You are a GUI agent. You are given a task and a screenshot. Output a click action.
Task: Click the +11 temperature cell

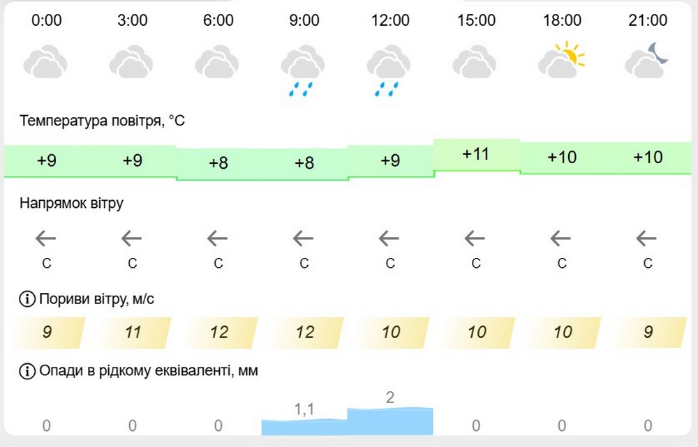pyautogui.click(x=476, y=154)
